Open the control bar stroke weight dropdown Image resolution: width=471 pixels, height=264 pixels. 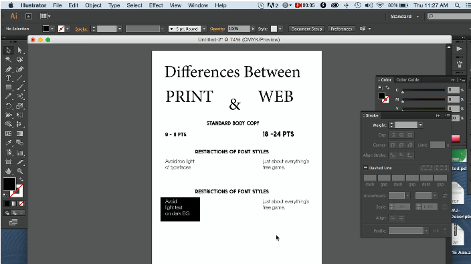coord(120,29)
